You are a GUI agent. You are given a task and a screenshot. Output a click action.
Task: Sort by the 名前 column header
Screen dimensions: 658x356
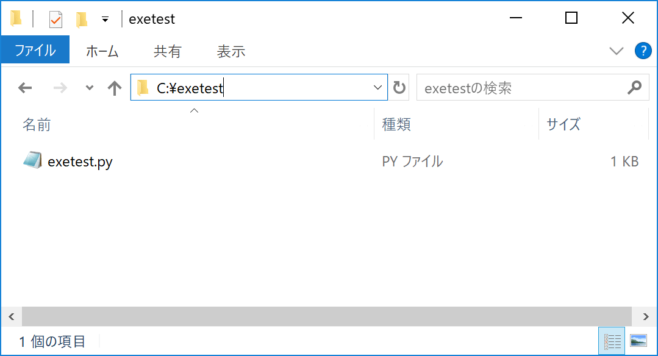[37, 125]
